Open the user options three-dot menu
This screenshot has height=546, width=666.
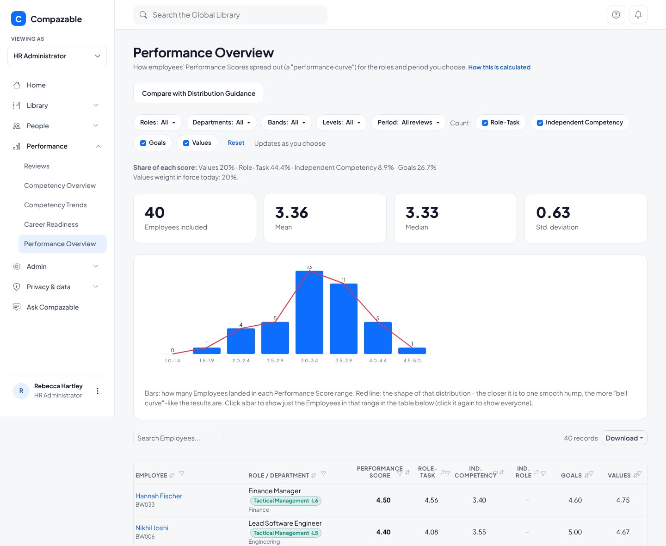pos(97,391)
